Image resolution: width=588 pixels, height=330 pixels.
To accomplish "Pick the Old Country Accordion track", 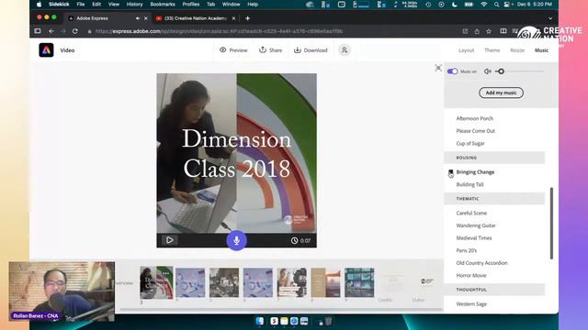I will click(x=481, y=263).
